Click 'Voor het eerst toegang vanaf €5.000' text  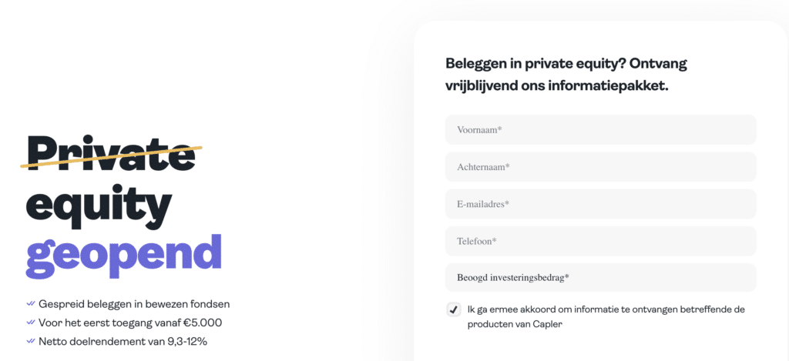130,323
